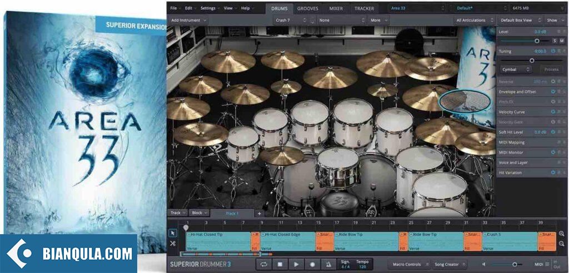Open the Show dropdown
The image size is (569, 273).
click(555, 21)
